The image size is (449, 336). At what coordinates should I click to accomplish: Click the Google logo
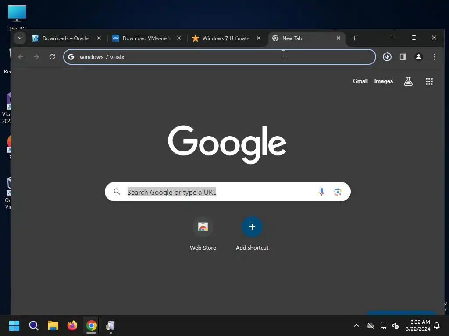(227, 144)
